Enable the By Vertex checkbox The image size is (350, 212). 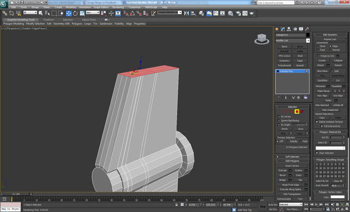(x=279, y=117)
